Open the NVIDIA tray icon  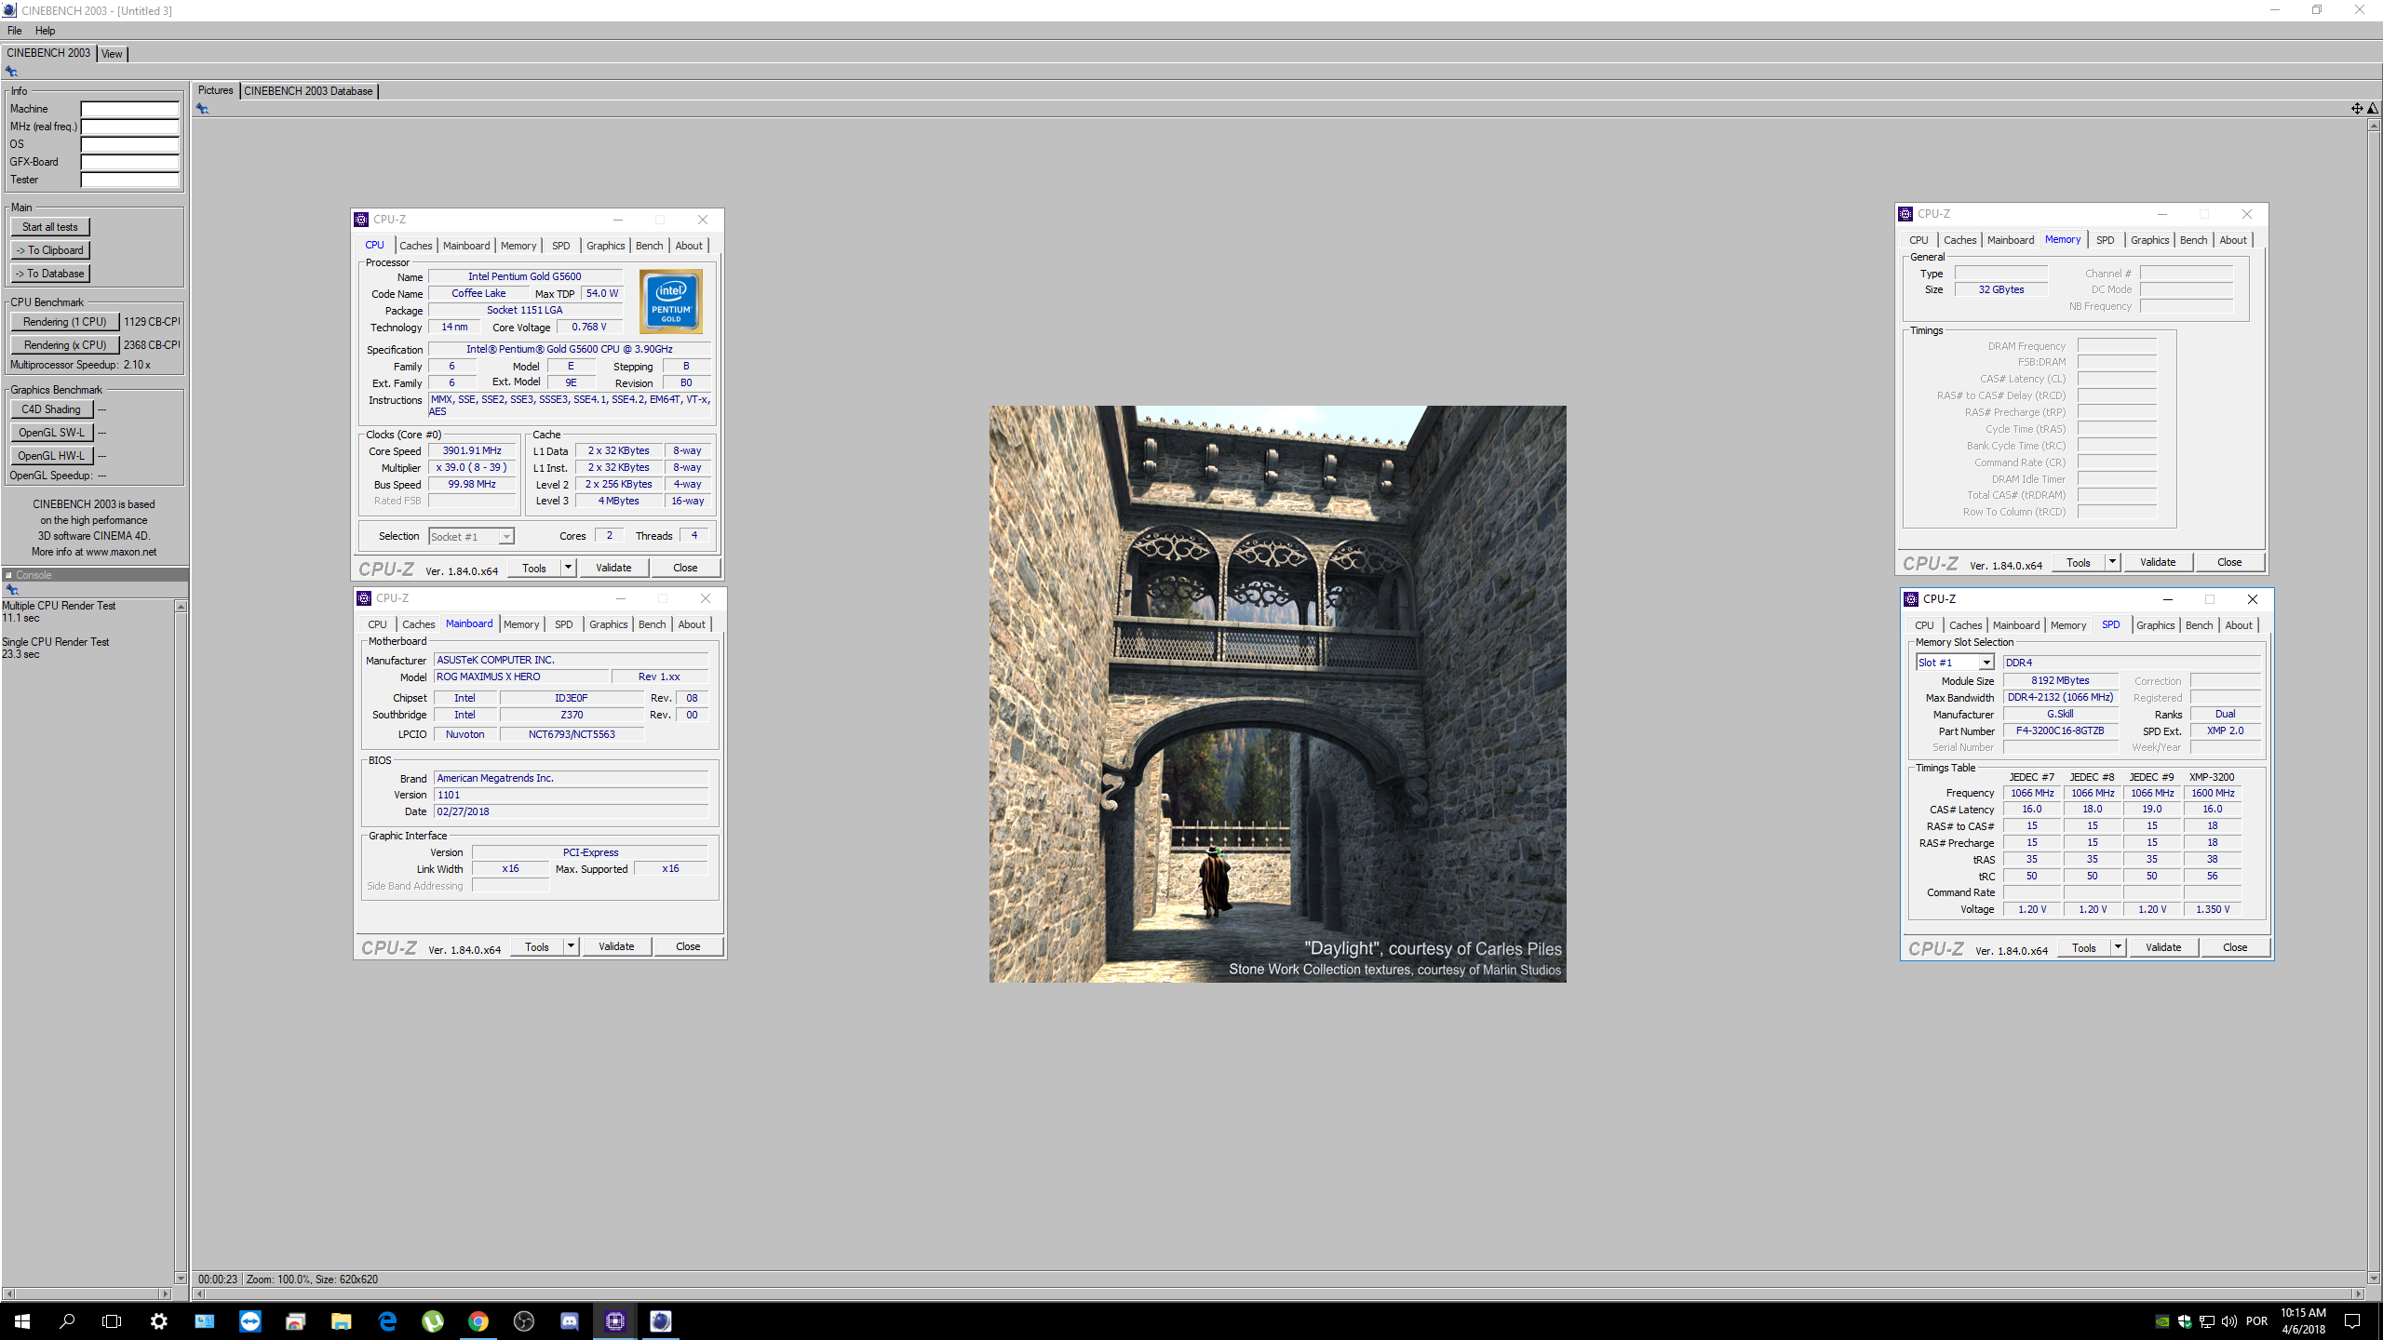click(x=2162, y=1321)
